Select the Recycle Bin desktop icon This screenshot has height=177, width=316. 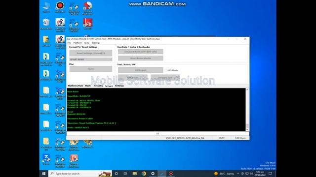pos(46,24)
